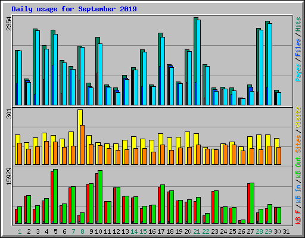Image resolution: width=305 pixels, height=238 pixels.
Task: Click day label 10 on the x-axis
Action: [98, 231]
